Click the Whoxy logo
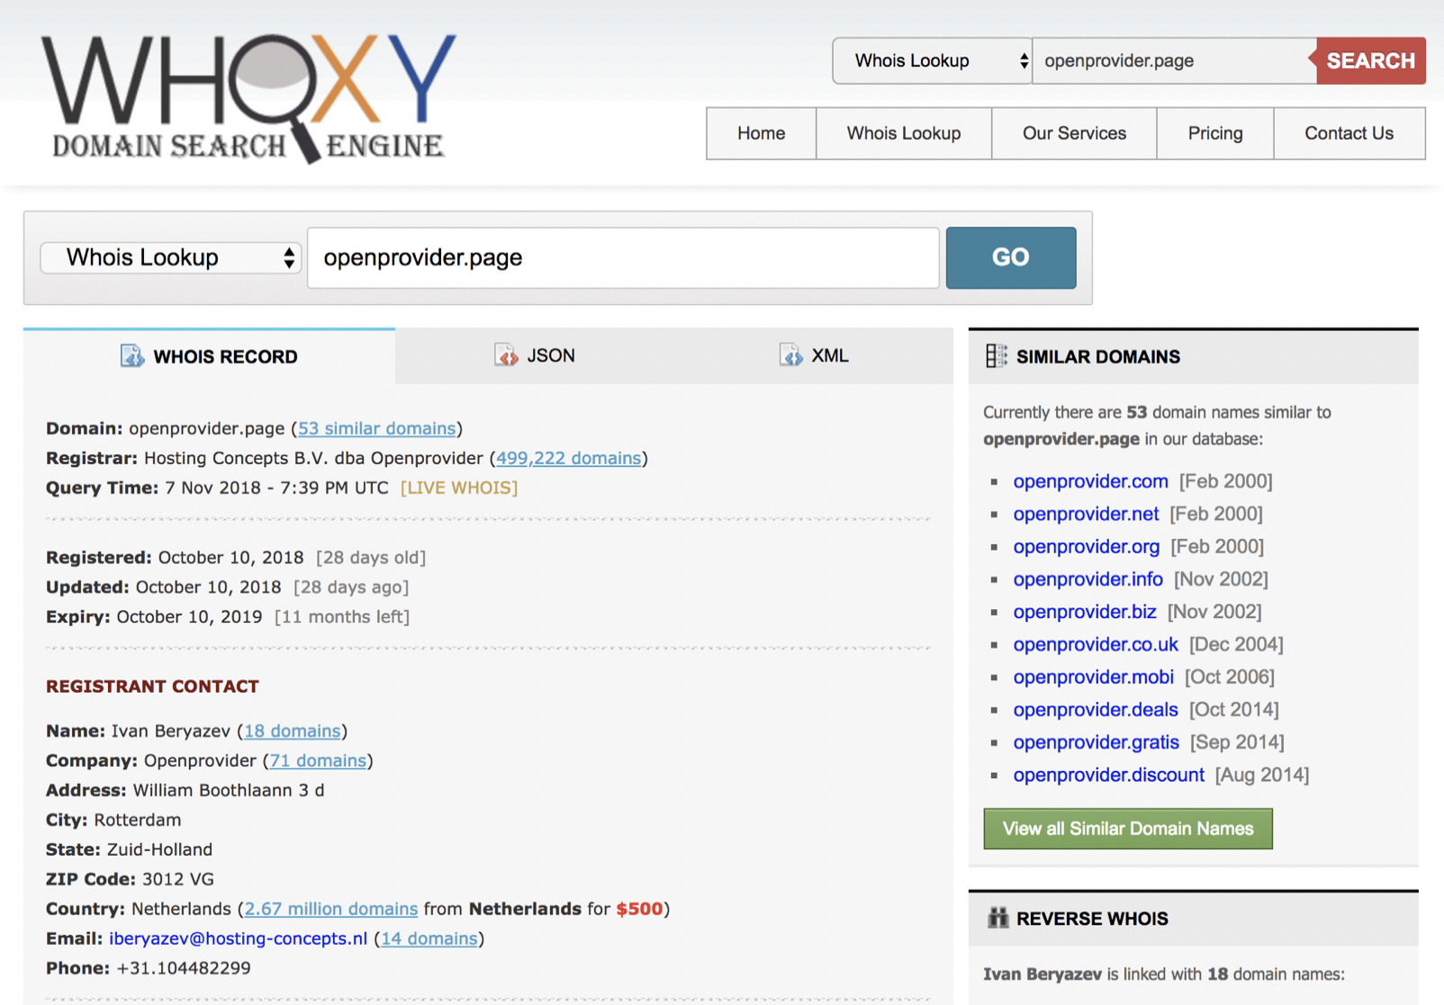 coord(248,99)
